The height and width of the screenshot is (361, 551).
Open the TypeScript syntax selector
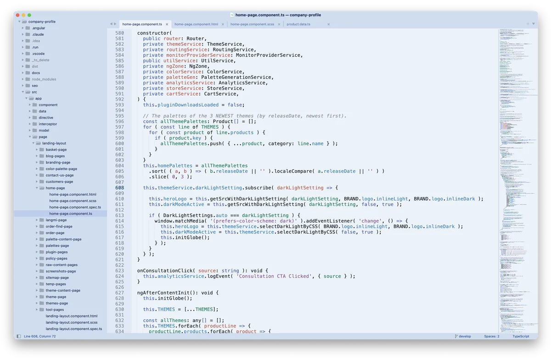click(521, 336)
